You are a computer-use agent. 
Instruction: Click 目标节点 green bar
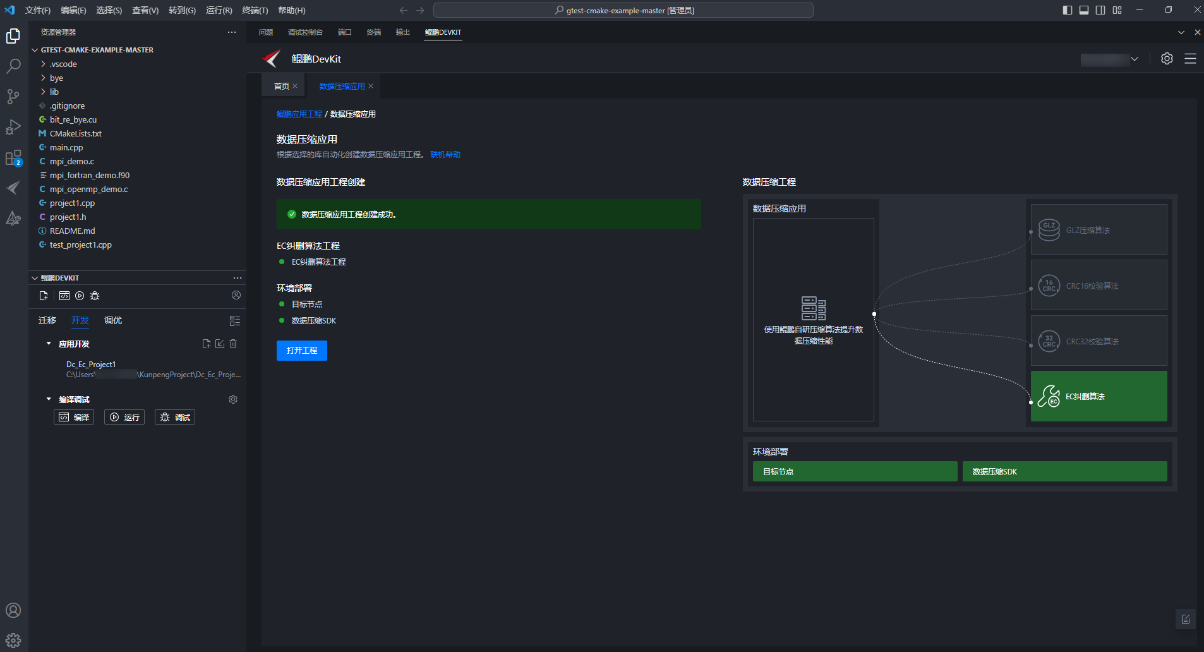click(855, 471)
